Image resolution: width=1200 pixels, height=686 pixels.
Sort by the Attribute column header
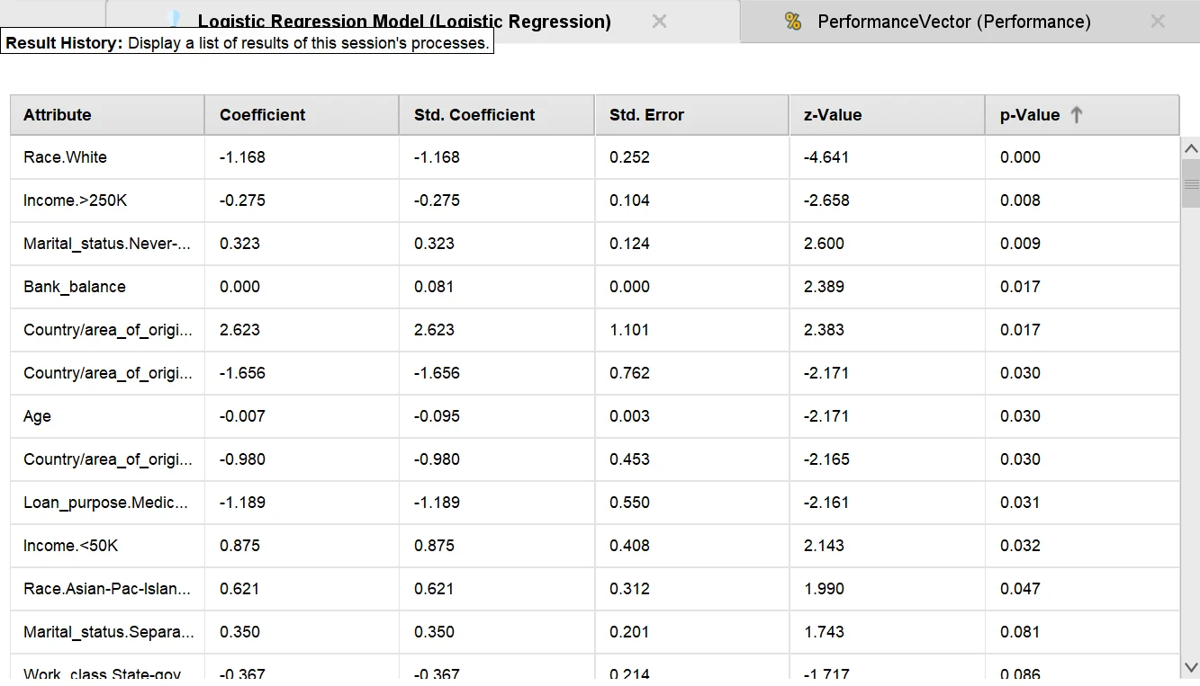(x=107, y=115)
